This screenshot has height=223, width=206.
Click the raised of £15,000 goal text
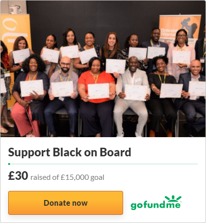pos(68,177)
